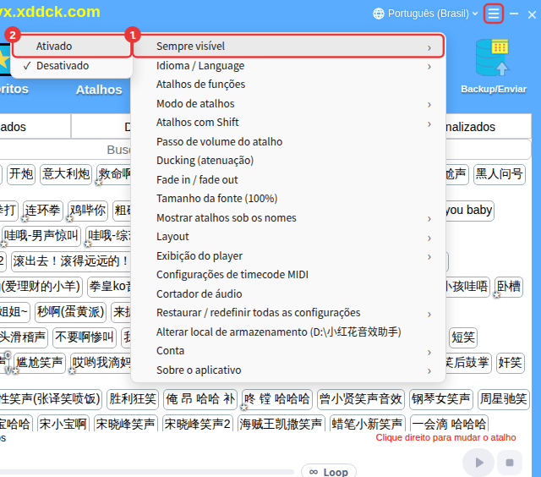This screenshot has height=477, width=541.
Task: Start playback with the play button
Action: click(x=478, y=463)
